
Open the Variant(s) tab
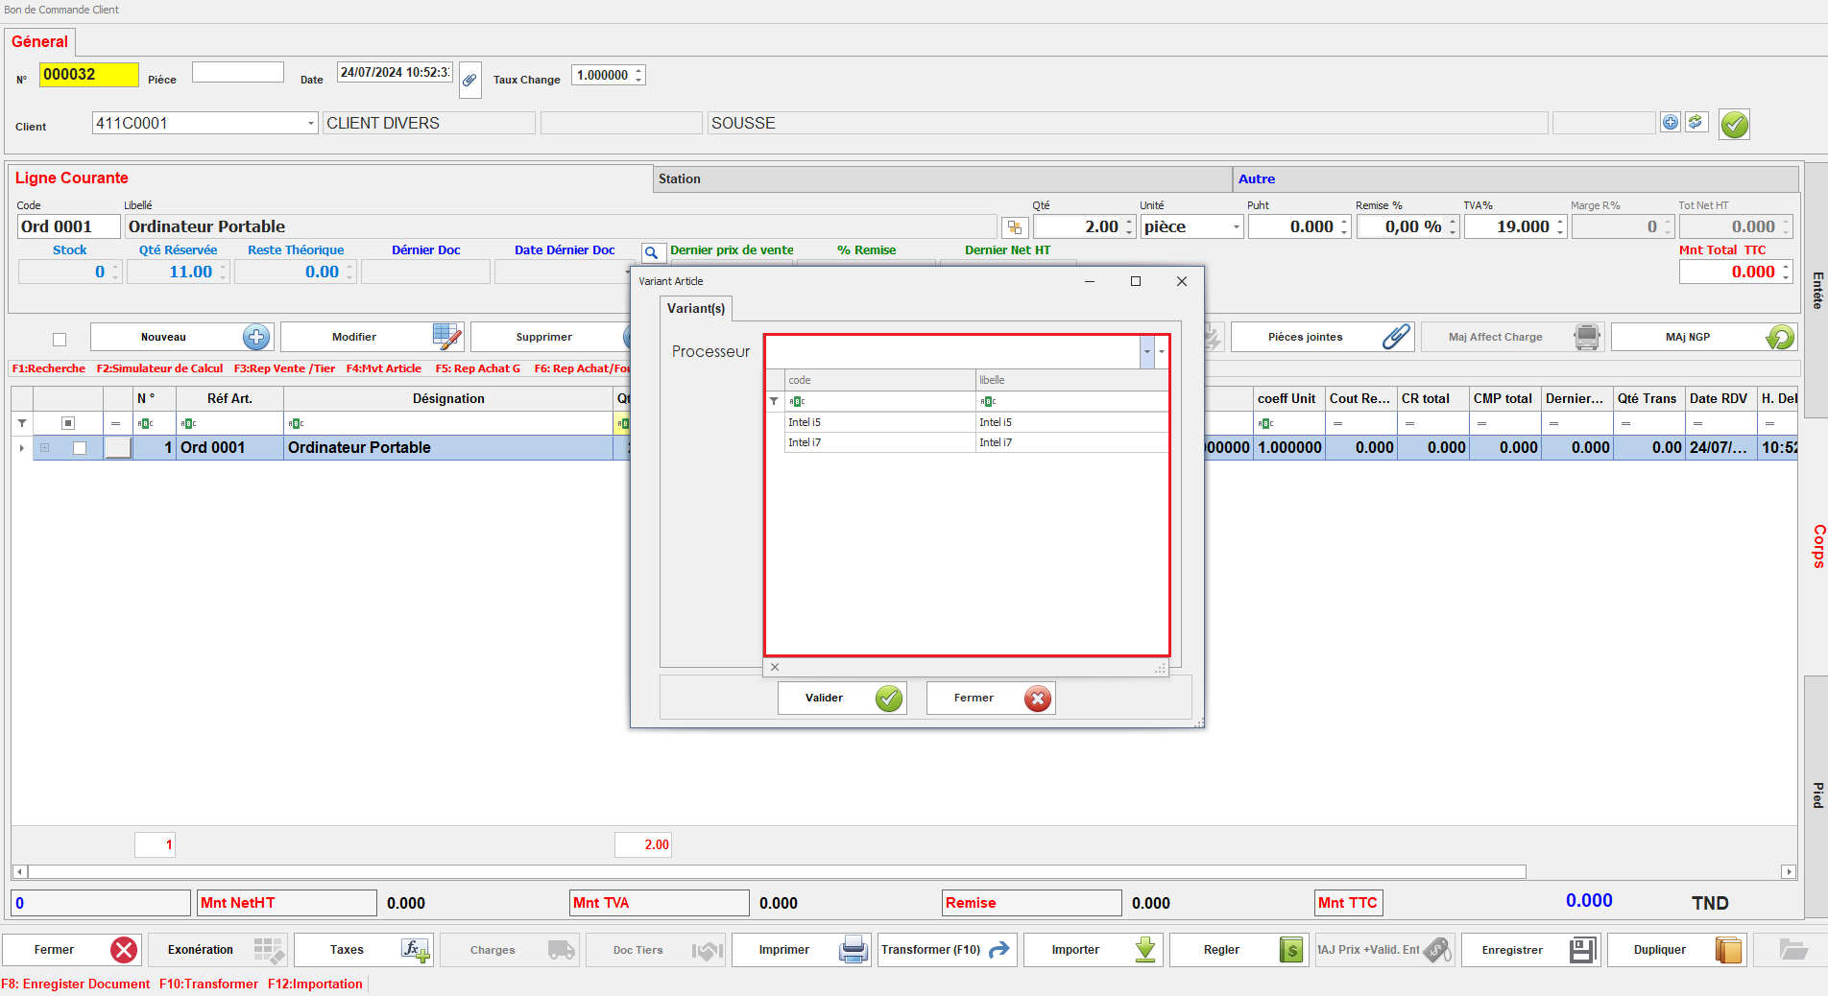coord(696,308)
